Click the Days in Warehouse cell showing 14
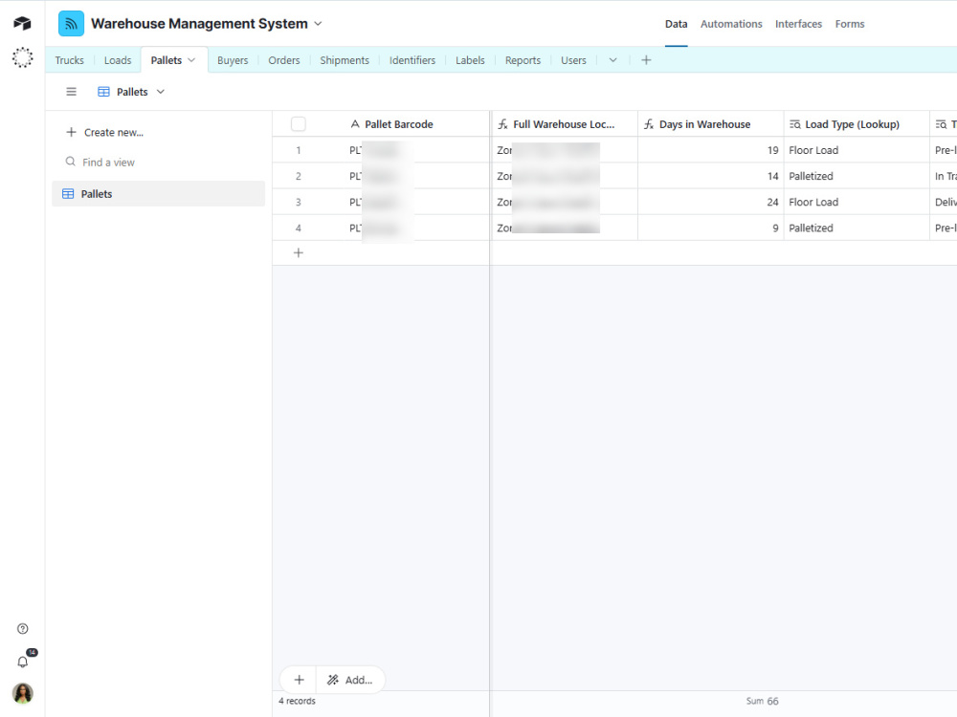The image size is (957, 717). pyautogui.click(x=710, y=176)
